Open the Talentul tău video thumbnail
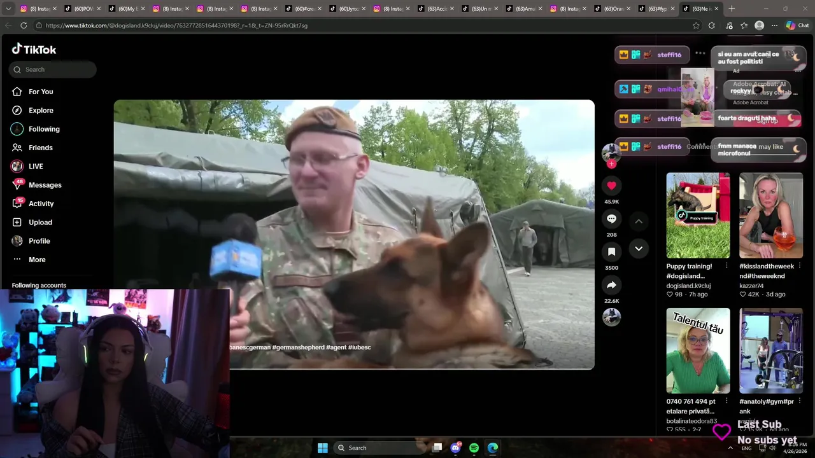This screenshot has width=815, height=458. click(x=698, y=351)
